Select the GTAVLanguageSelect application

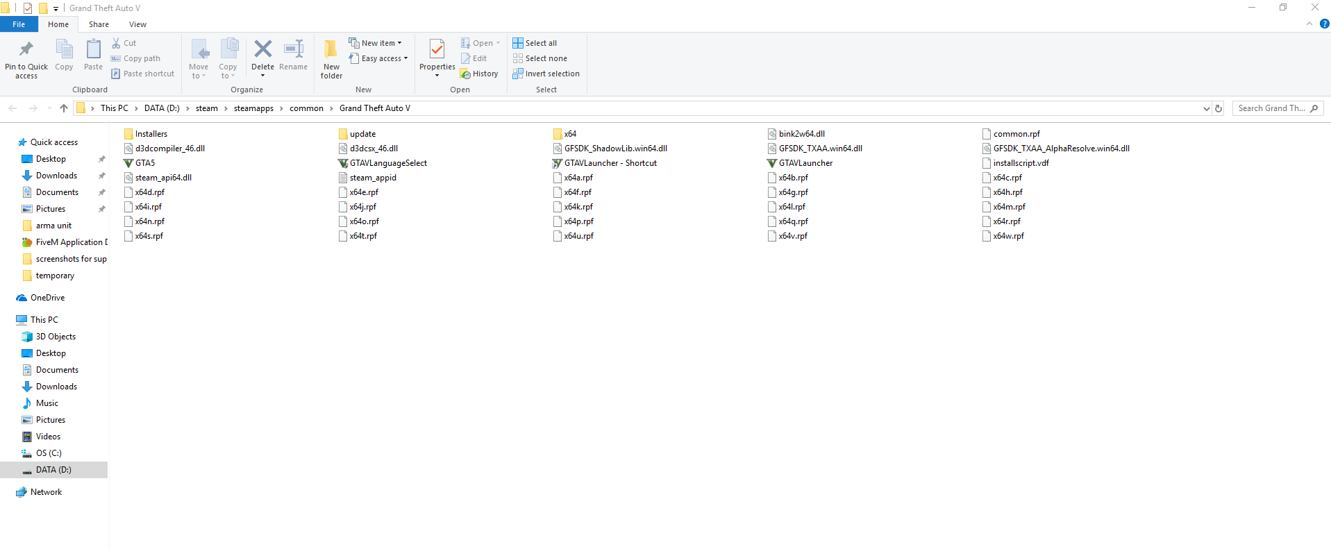click(383, 163)
